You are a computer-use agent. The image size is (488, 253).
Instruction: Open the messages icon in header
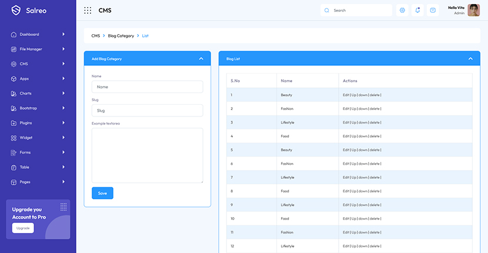[x=433, y=10]
